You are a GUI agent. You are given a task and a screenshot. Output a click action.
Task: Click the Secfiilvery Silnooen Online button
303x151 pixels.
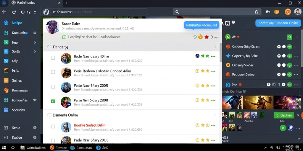(278, 23)
